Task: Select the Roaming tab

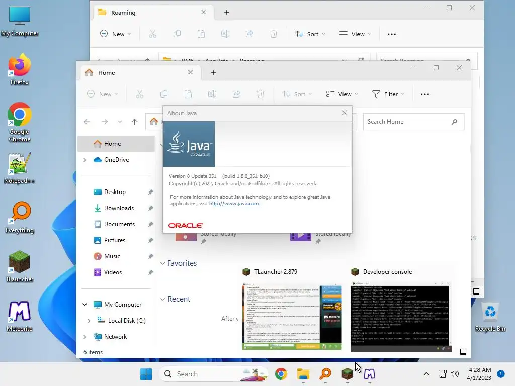Action: coord(154,12)
